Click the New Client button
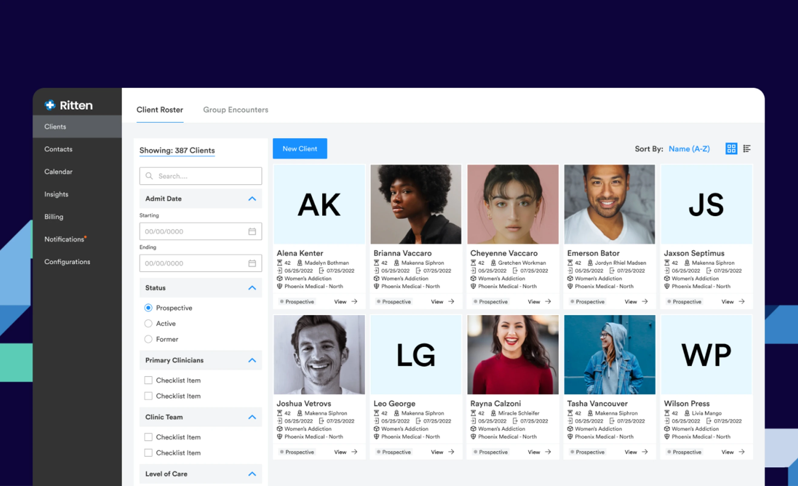The width and height of the screenshot is (798, 486). pos(300,149)
